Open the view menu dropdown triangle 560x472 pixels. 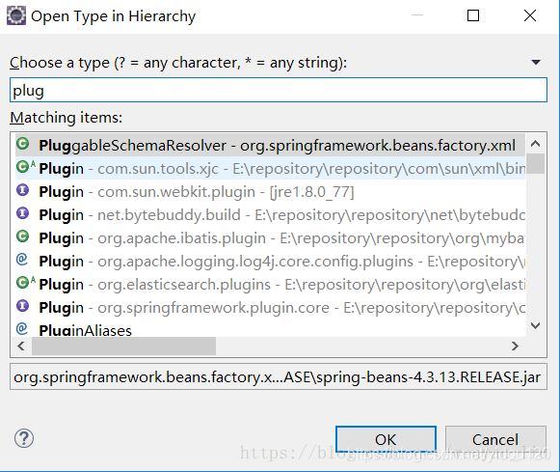(536, 63)
